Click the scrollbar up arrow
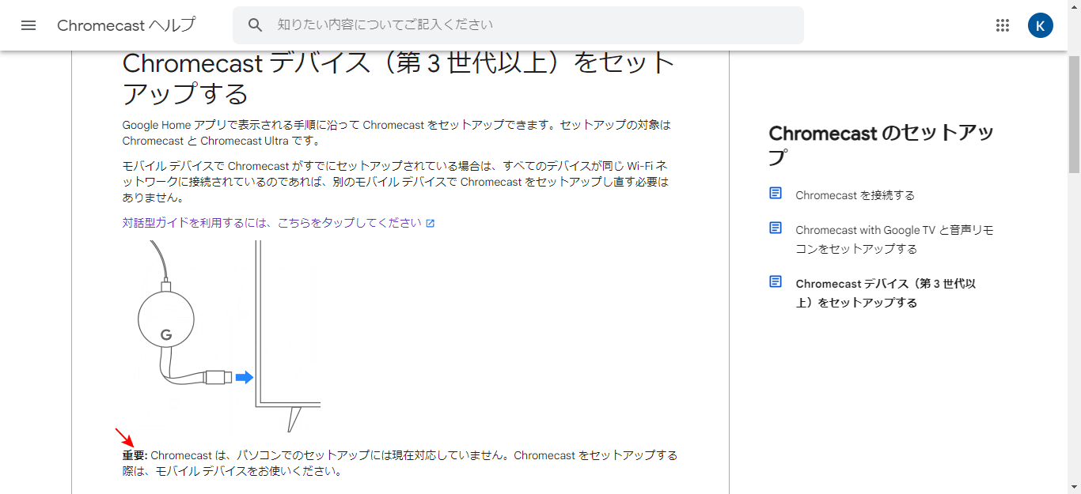Screen dimensions: 1081x494 click(x=1074, y=6)
